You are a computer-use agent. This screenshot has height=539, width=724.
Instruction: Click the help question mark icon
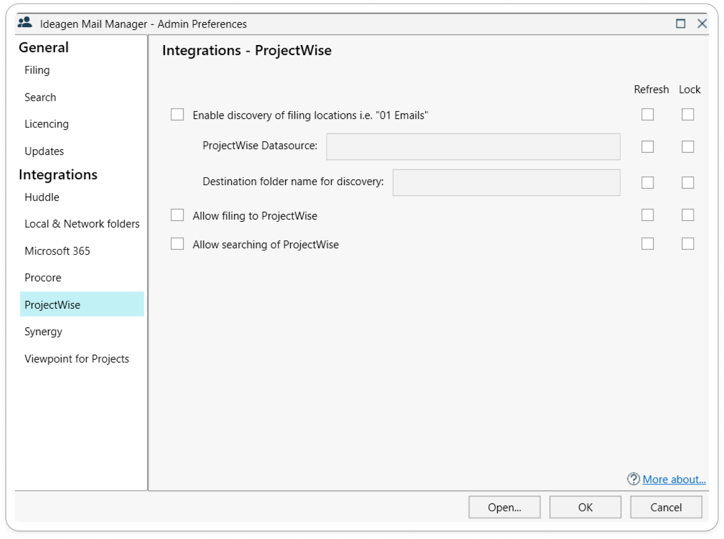point(633,479)
